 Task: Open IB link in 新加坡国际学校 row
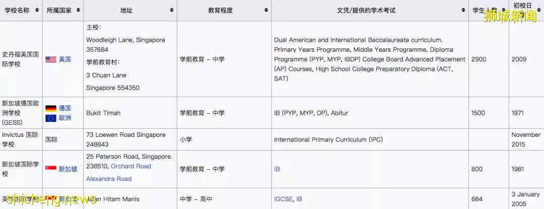pyautogui.click(x=277, y=169)
